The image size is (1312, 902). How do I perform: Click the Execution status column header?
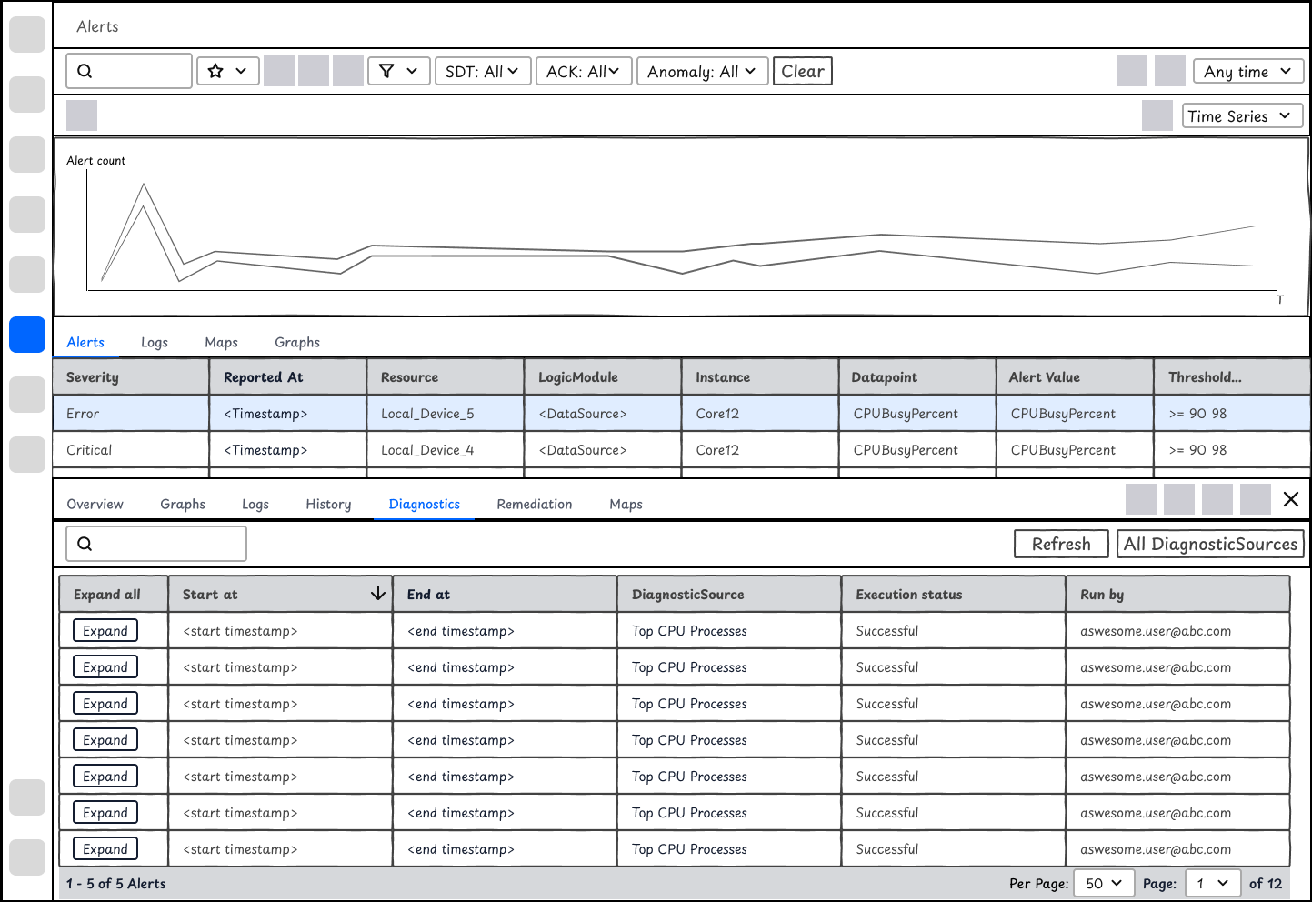(954, 594)
